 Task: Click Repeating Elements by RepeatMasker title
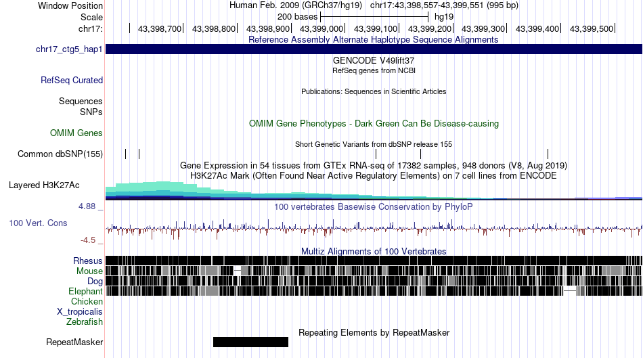374,332
